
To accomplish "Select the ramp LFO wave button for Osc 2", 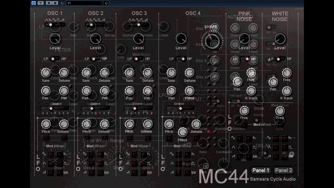I will [91, 172].
